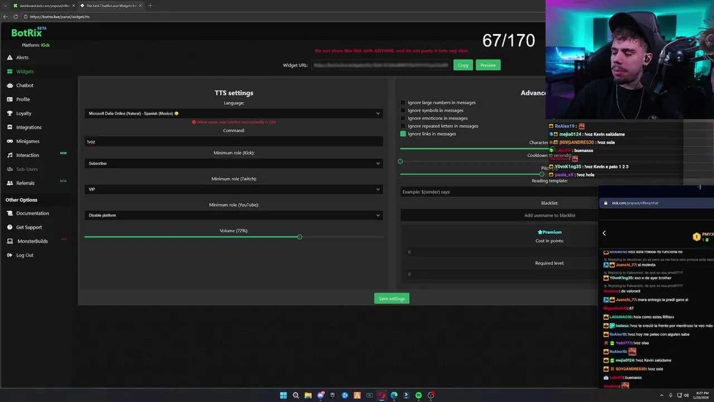Open Minigames controller icon
Image resolution: width=714 pixels, height=402 pixels.
click(x=10, y=141)
